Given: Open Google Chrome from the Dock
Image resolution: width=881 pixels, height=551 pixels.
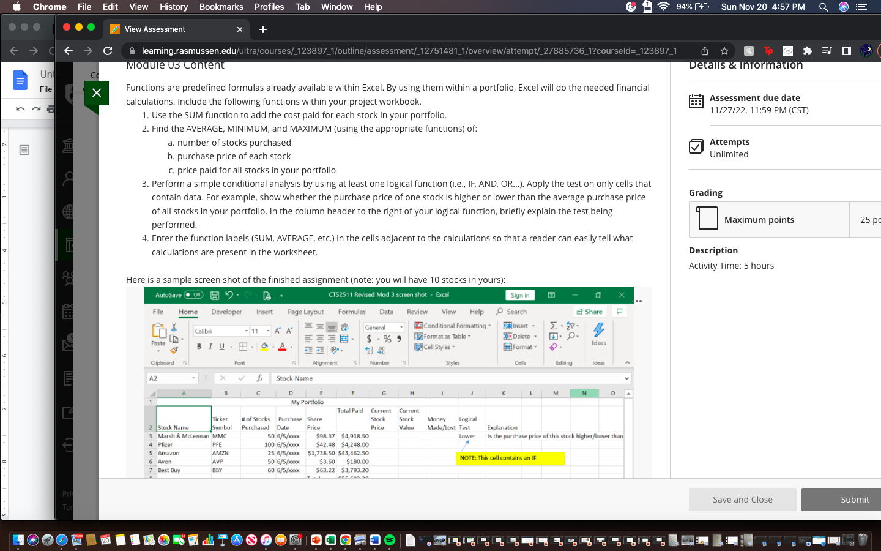Looking at the screenshot, I should 346,540.
